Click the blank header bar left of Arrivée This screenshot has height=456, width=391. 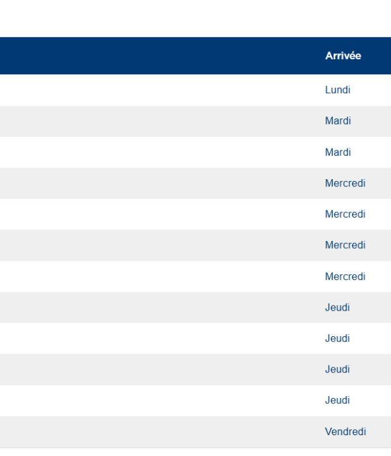156,56
